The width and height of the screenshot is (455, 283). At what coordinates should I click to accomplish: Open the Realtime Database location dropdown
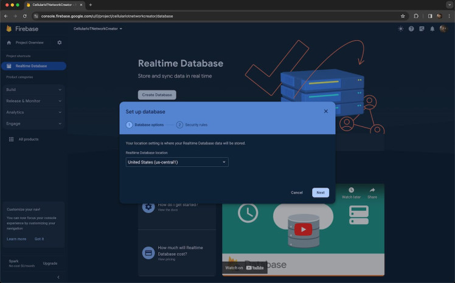(x=176, y=162)
